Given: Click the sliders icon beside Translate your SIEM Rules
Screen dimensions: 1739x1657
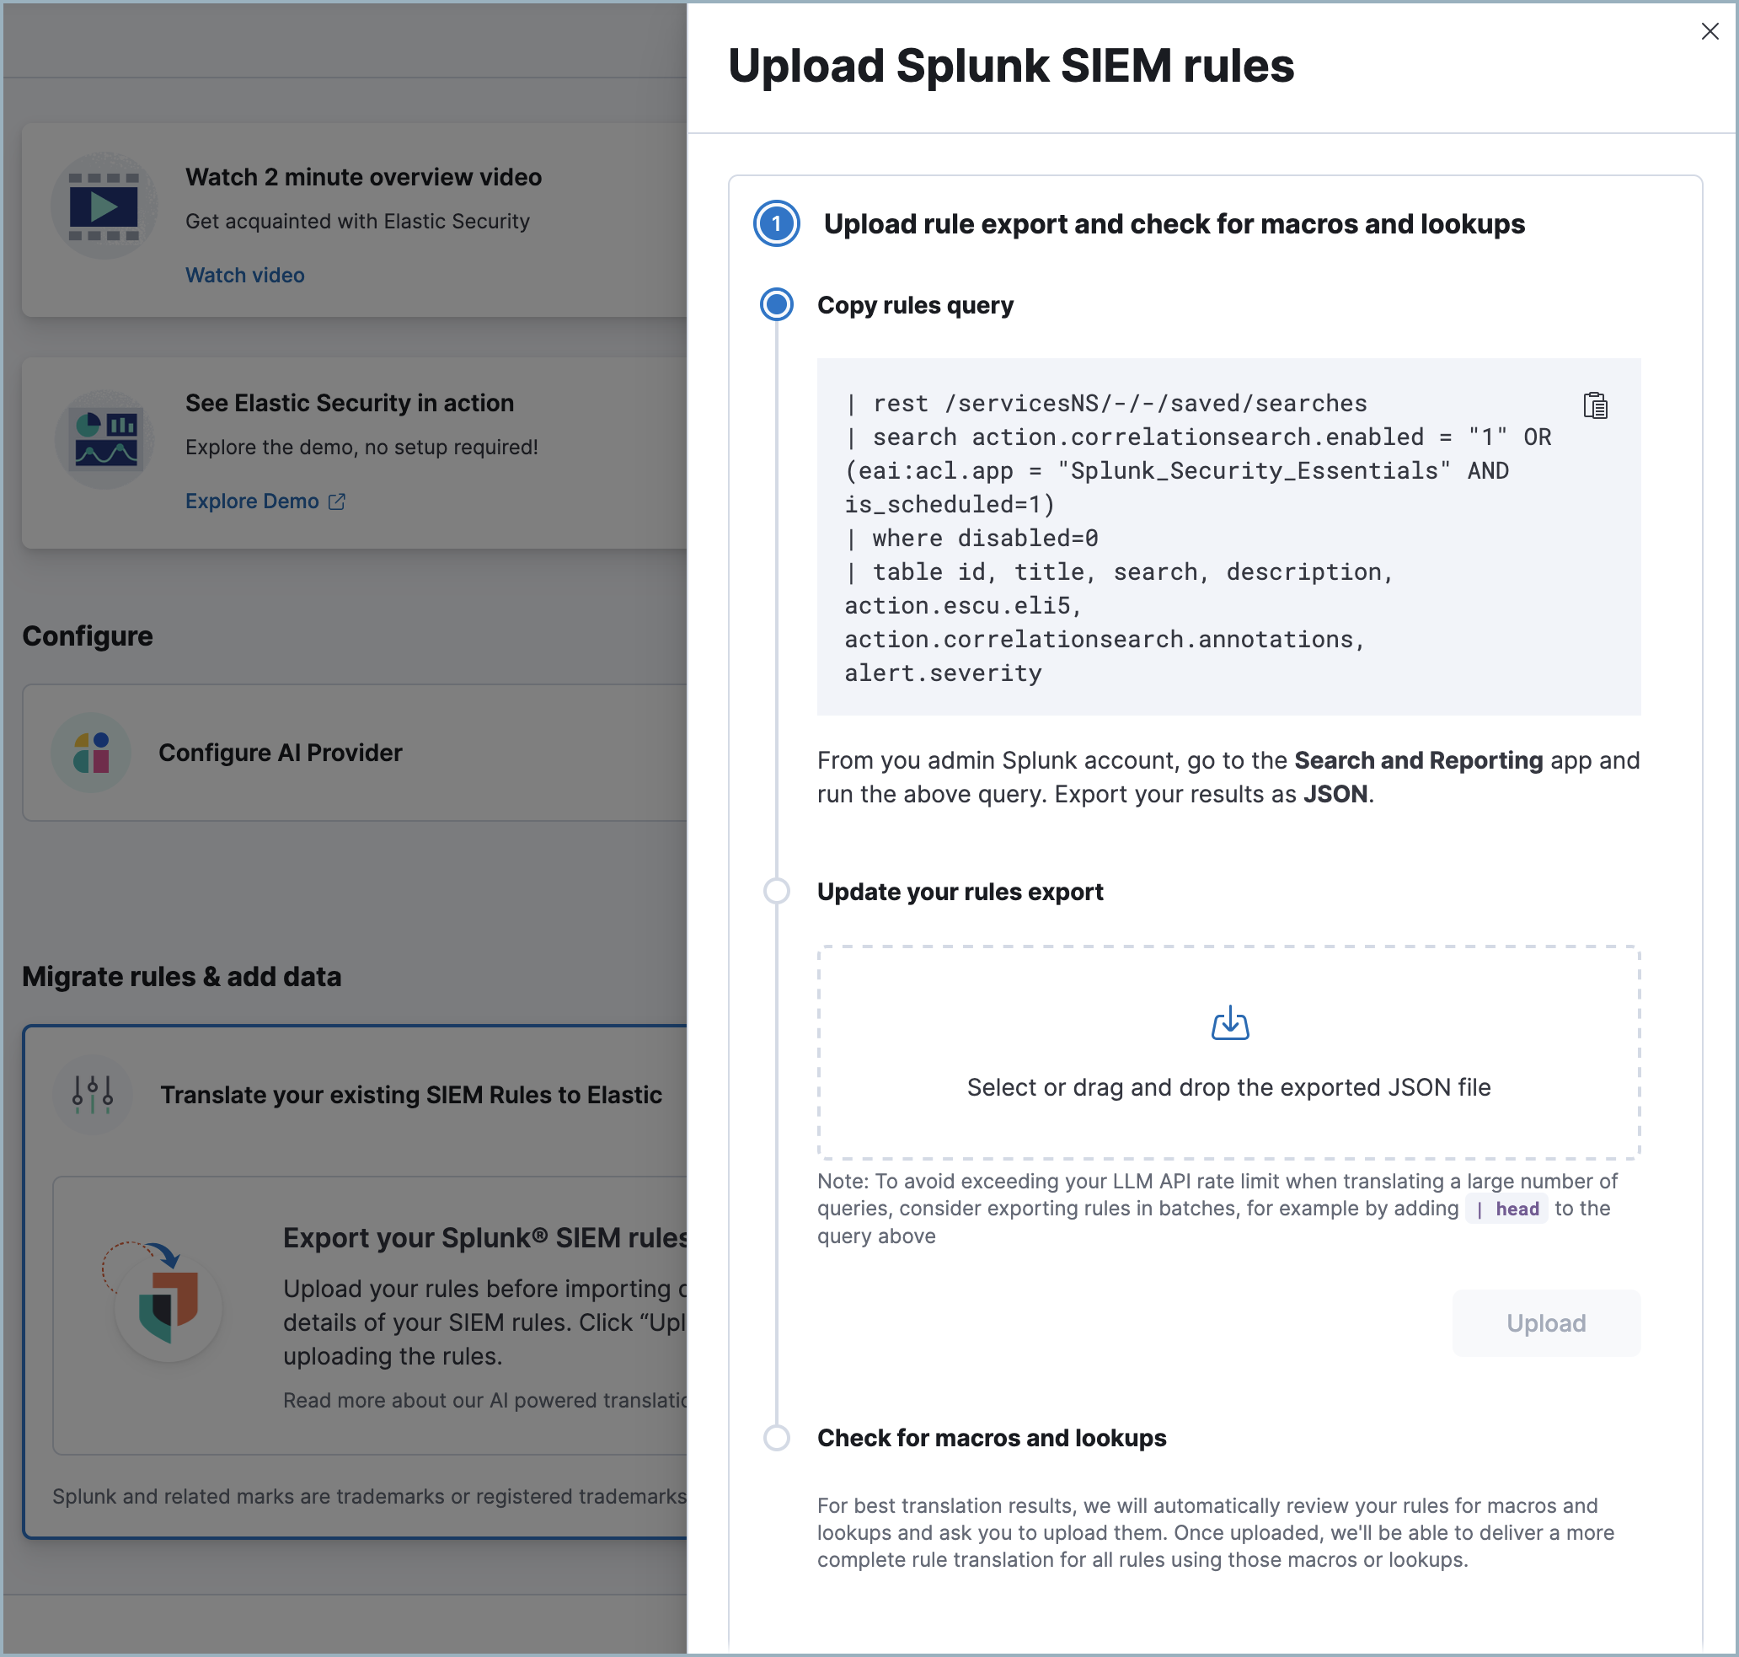Looking at the screenshot, I should tap(92, 1094).
